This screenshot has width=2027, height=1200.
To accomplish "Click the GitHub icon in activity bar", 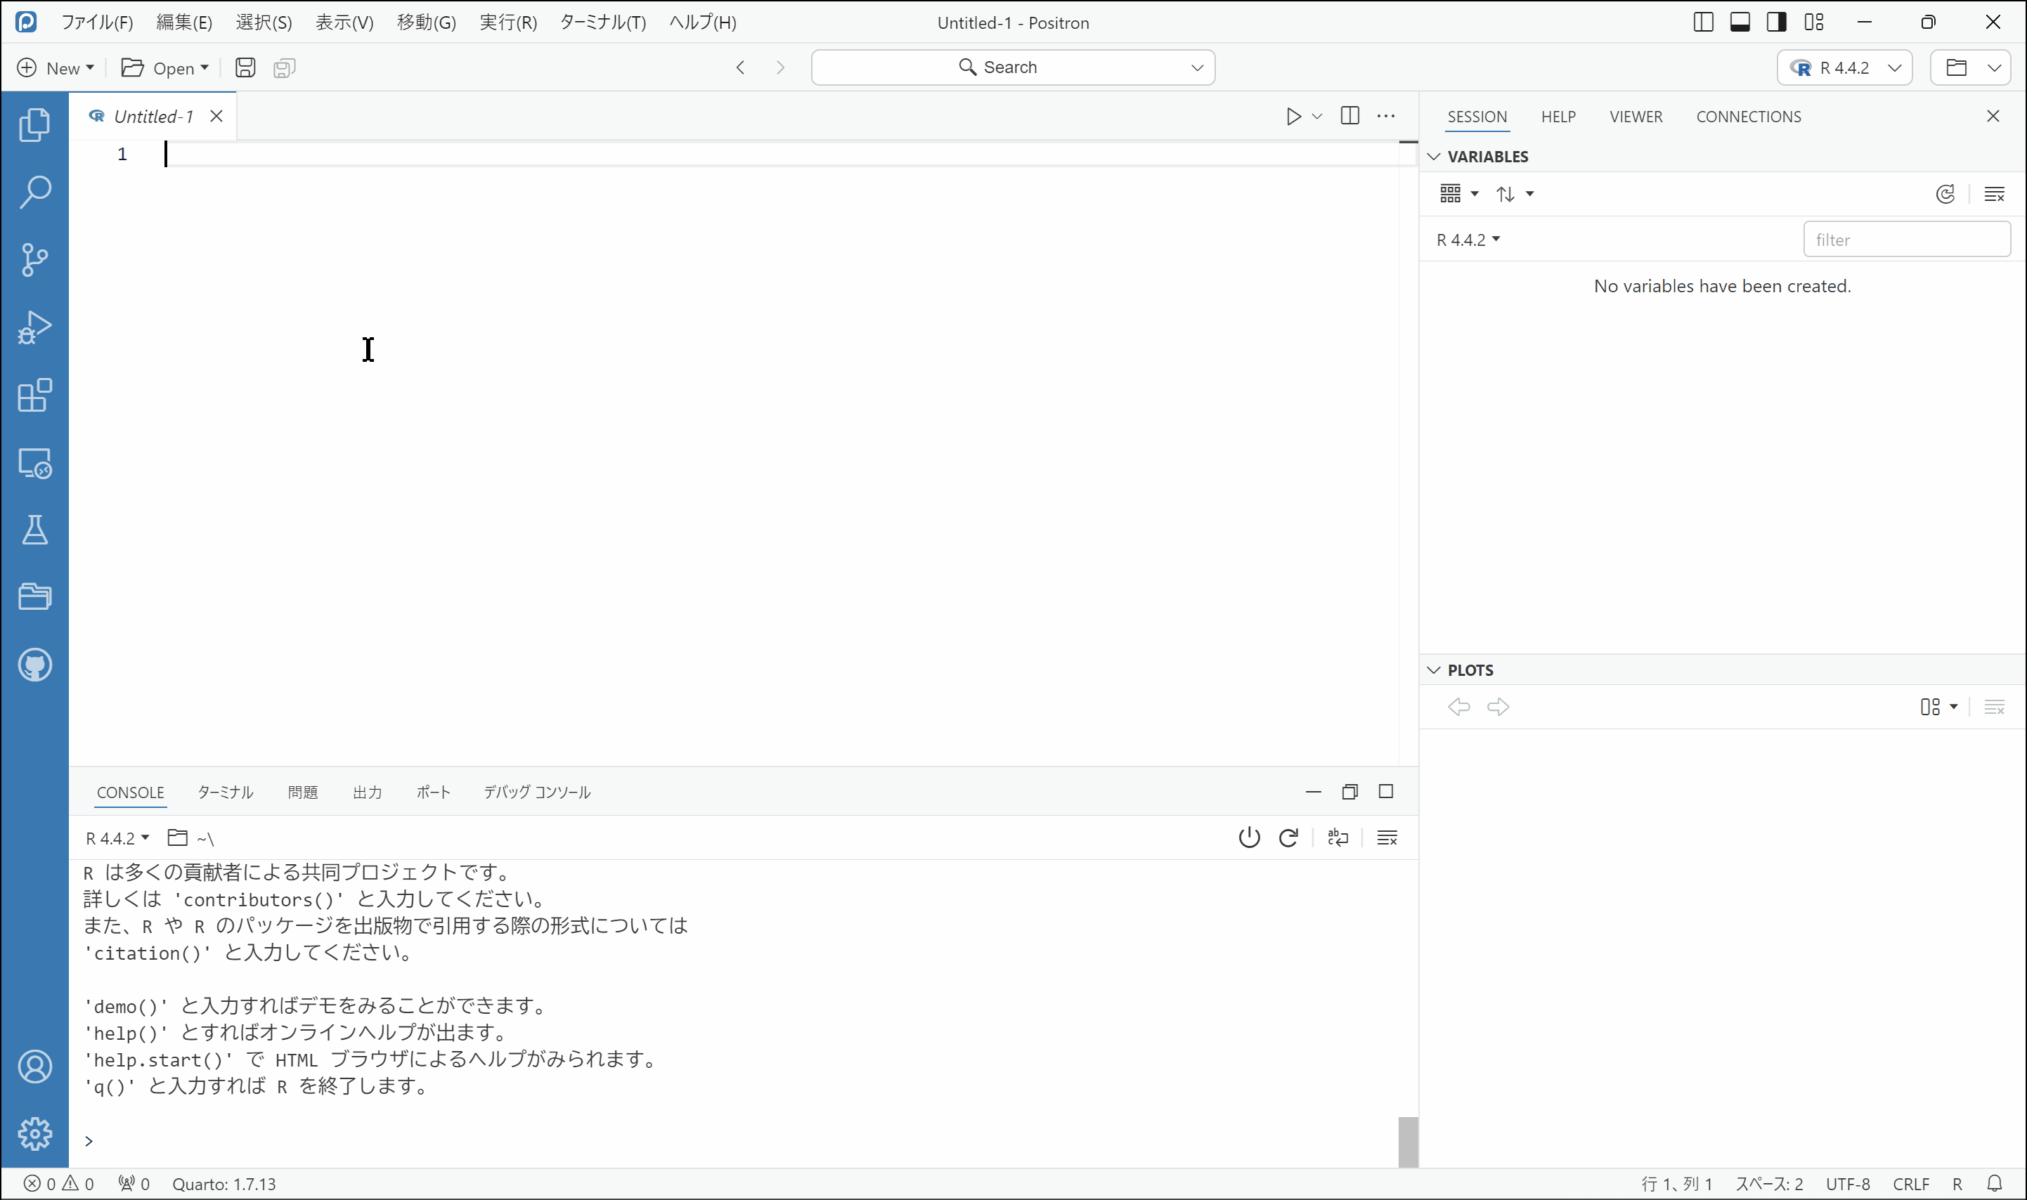I will (x=34, y=665).
